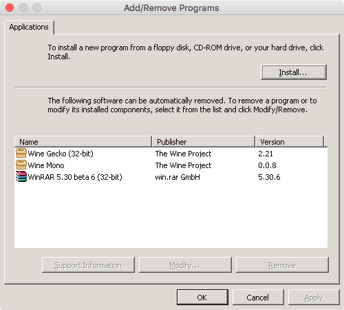This screenshot has width=344, height=310.
Task: Click publisher "win.rar GmbH" cell
Action: [178, 177]
